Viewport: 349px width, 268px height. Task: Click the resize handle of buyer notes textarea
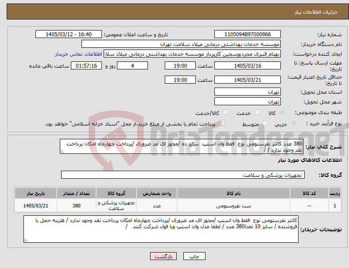click(26, 241)
